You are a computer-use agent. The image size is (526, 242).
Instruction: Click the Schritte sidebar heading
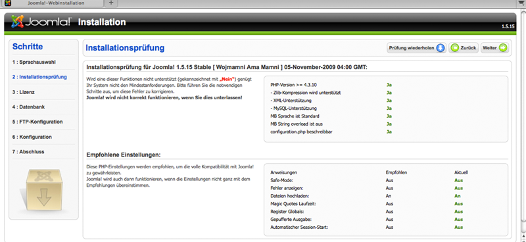pyautogui.click(x=28, y=47)
